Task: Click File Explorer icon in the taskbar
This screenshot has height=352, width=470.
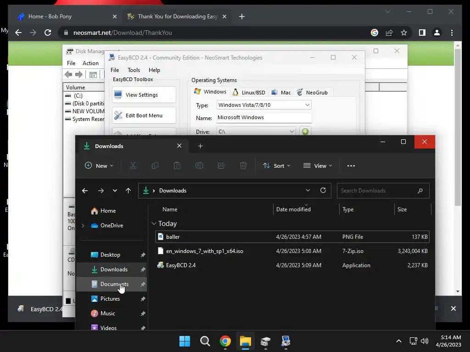Action: pos(245,341)
